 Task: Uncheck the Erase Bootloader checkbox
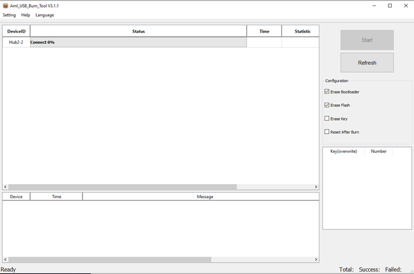[x=327, y=92]
